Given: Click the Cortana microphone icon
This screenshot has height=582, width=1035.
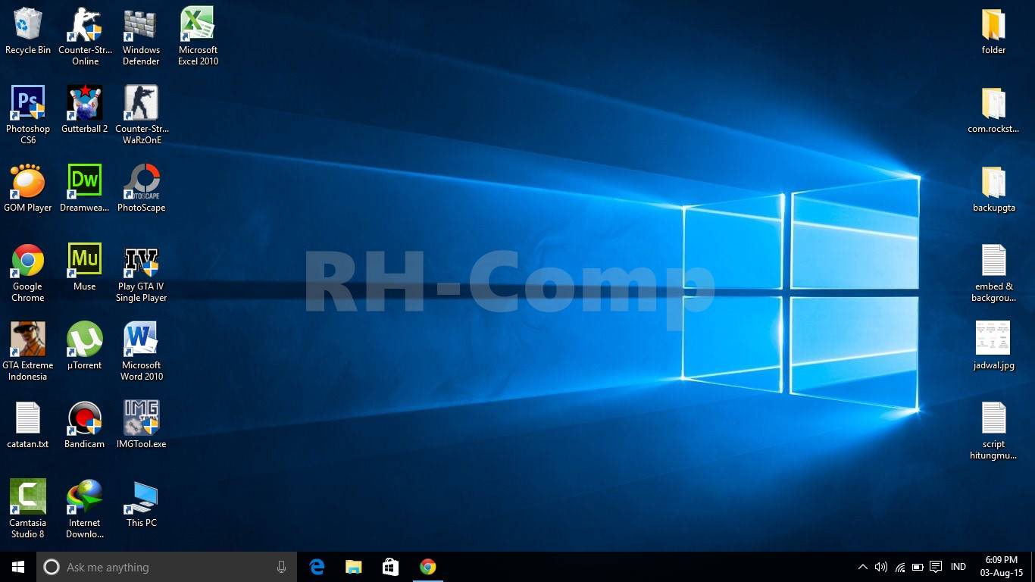Looking at the screenshot, I should tap(281, 567).
